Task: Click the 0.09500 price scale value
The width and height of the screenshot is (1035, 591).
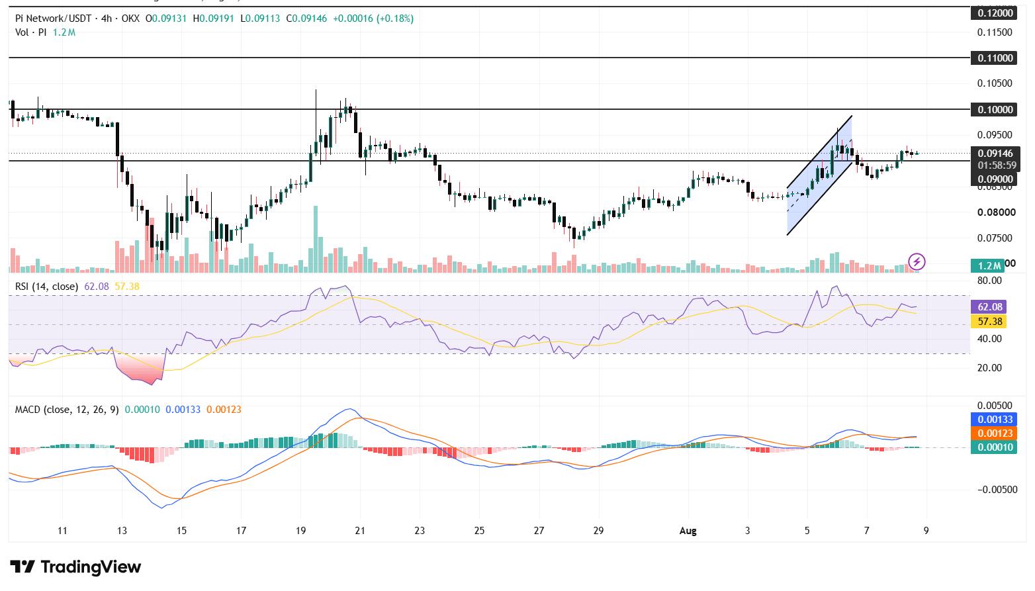Action: click(995, 134)
